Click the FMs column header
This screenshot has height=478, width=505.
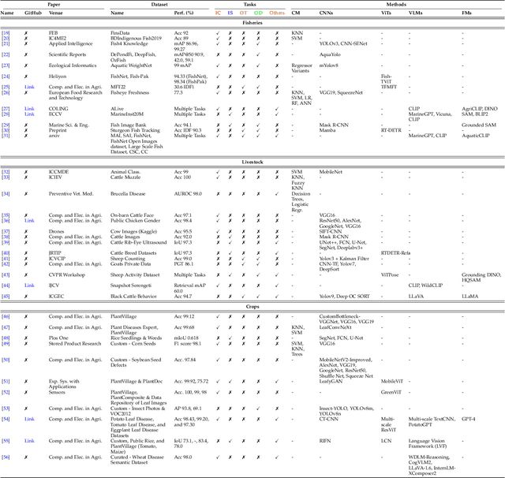(466, 13)
